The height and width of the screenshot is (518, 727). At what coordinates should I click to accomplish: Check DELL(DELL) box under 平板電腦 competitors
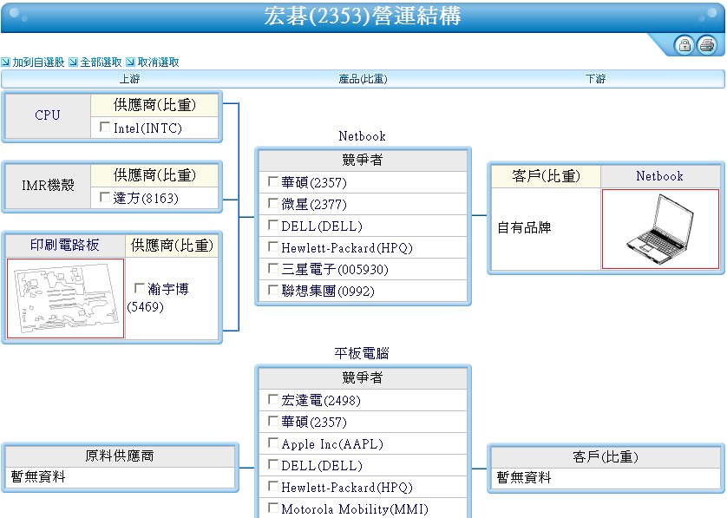click(273, 464)
